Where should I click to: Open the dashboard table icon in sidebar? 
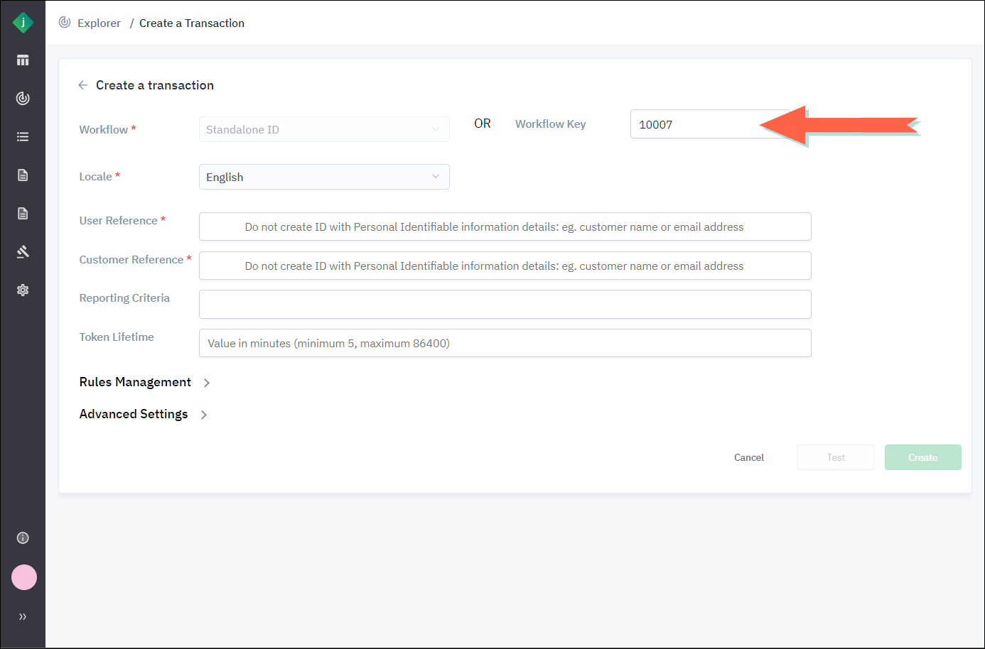point(23,60)
